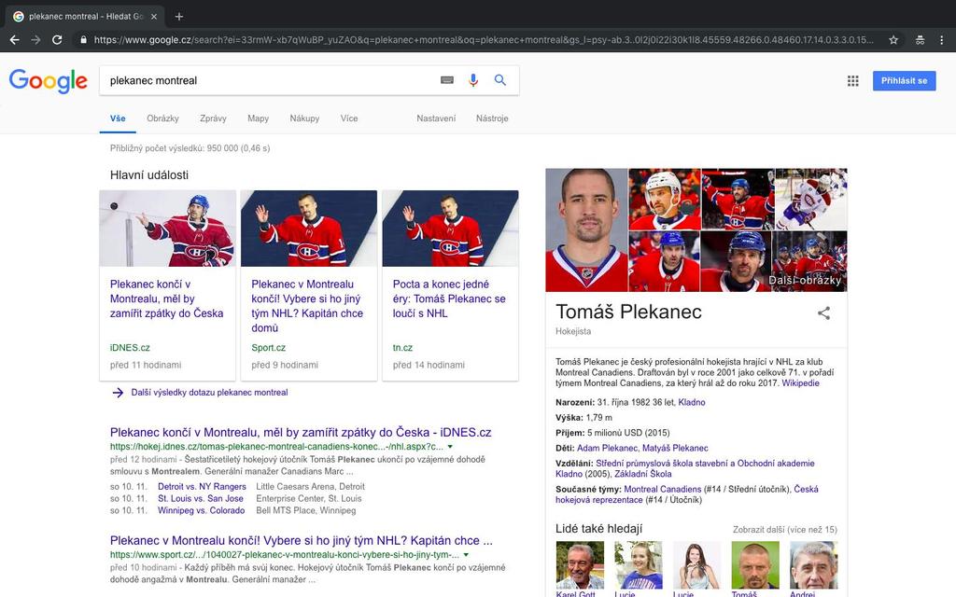This screenshot has height=597, width=956.
Task: Expand dropdown arrow beside hokej.idnes.cz URL
Action: click(450, 447)
